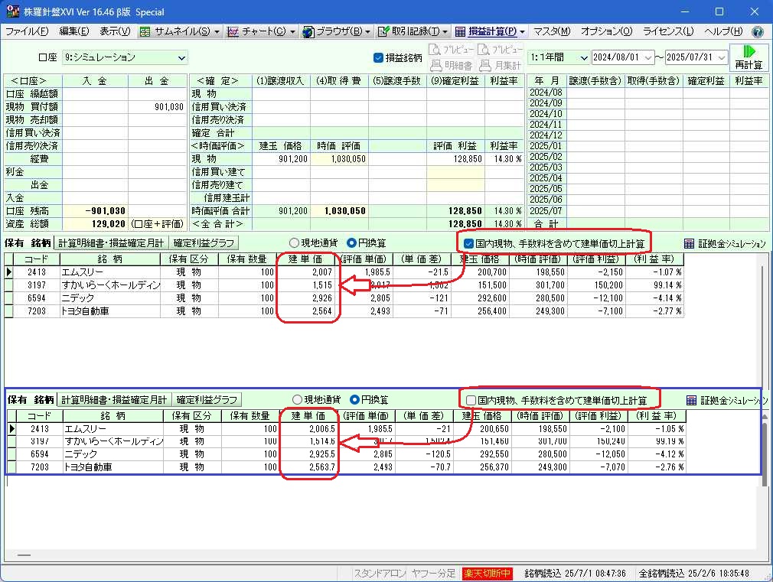Click ヤフー分足 in the status bar

(434, 573)
